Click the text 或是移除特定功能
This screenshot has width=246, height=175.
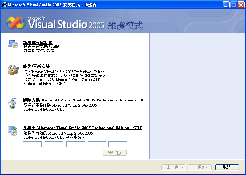(x=39, y=51)
